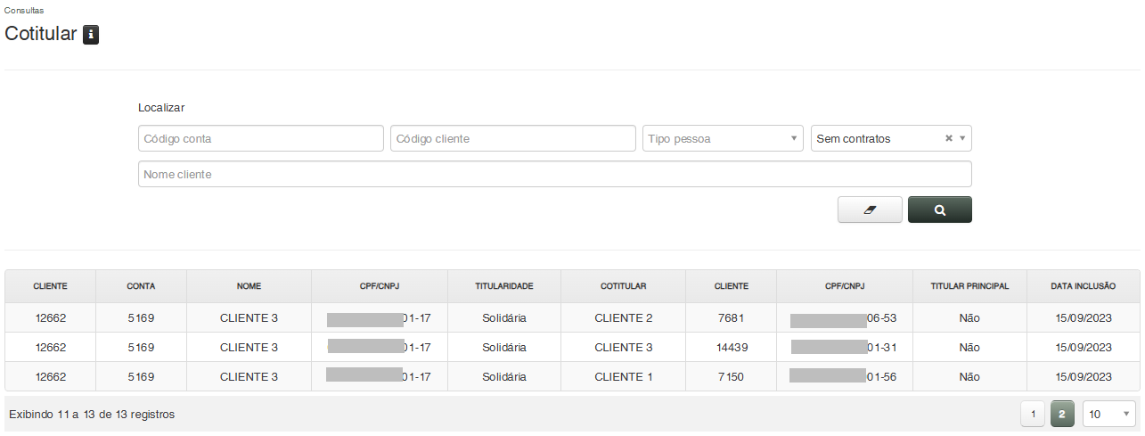Focus the Código conta field

pyautogui.click(x=260, y=138)
